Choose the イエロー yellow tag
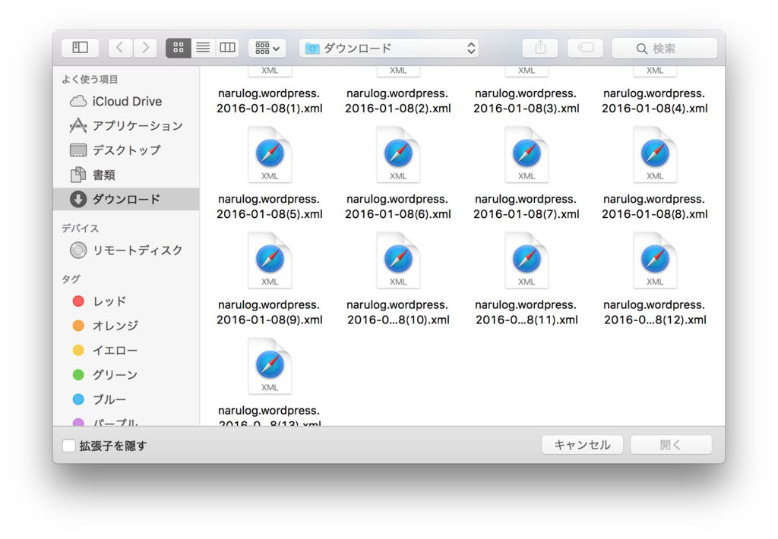The width and height of the screenshot is (778, 539). [126, 351]
